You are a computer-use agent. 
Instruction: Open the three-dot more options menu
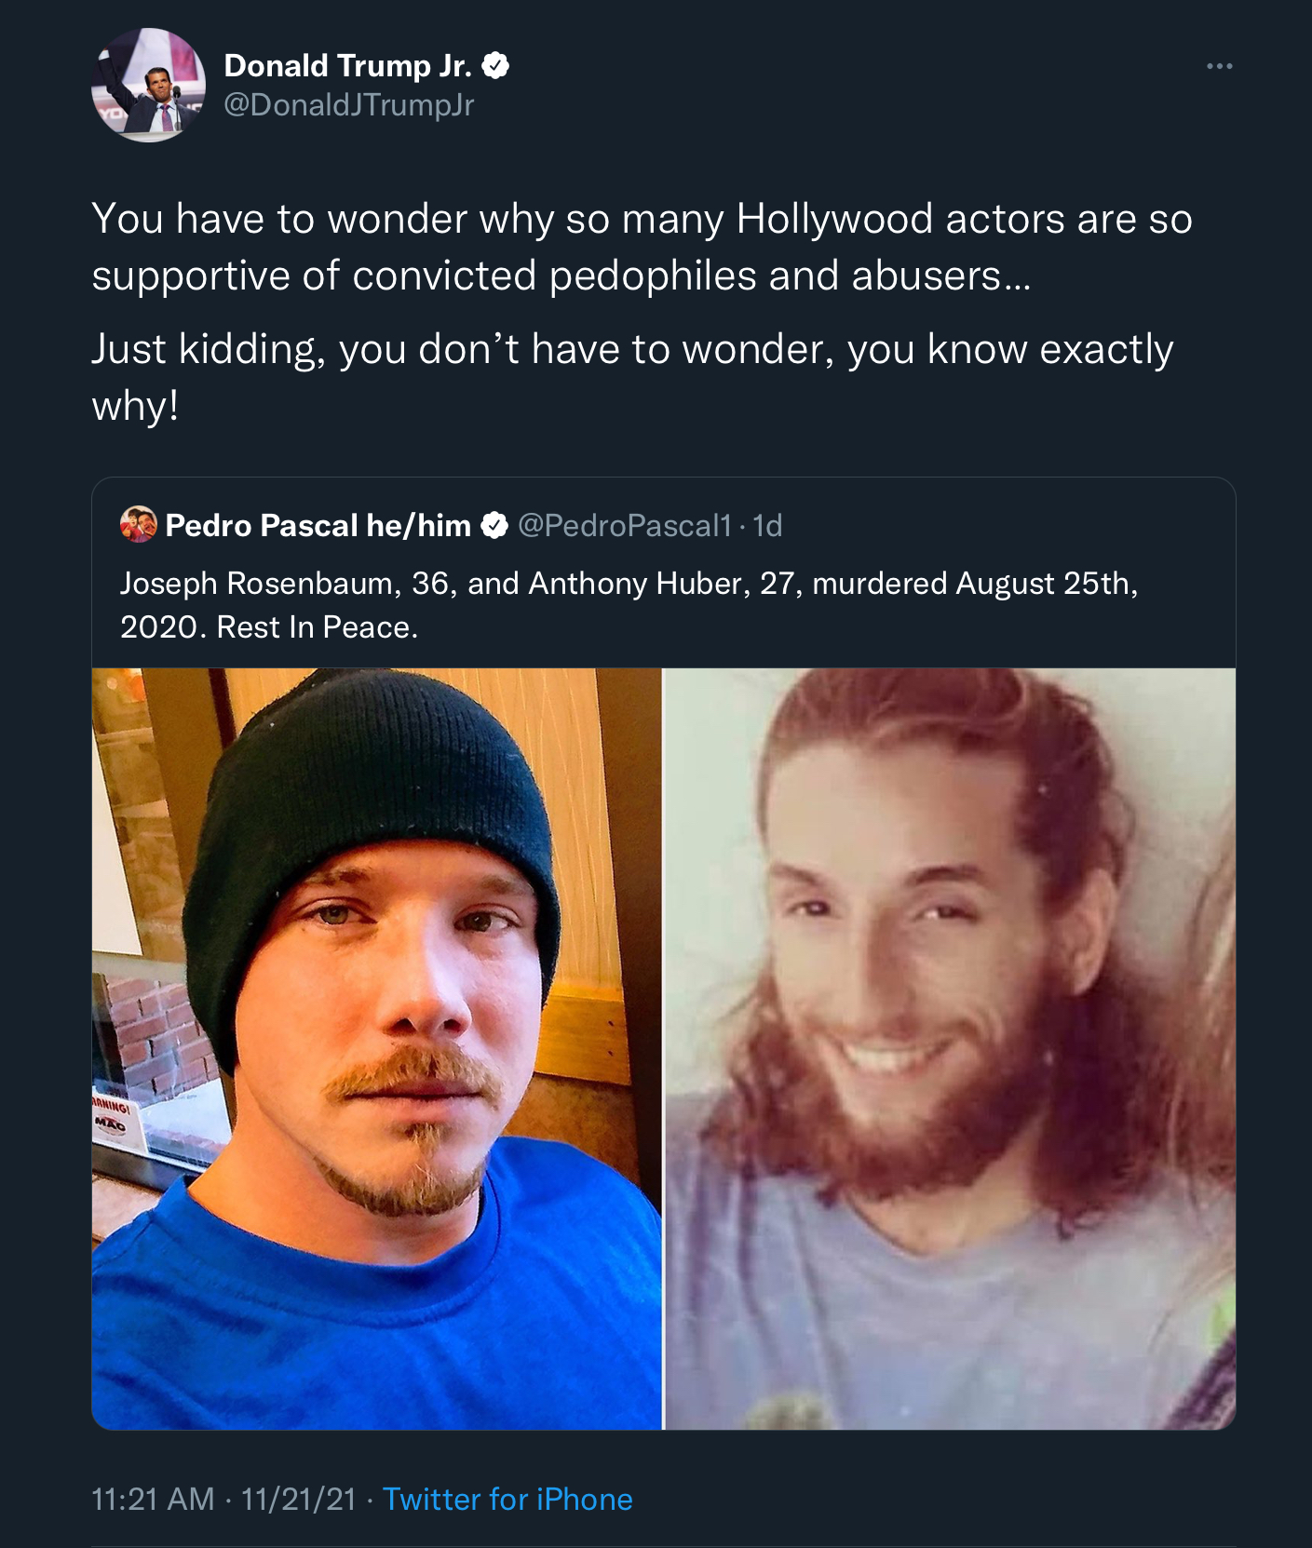(x=1219, y=66)
